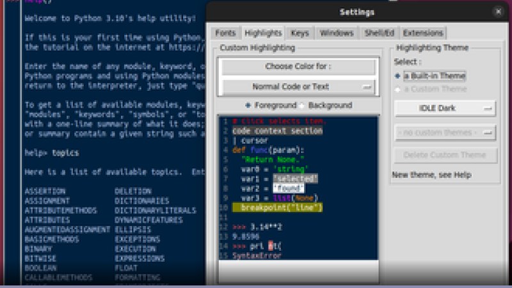Select the Foreground radio button
The image size is (512, 288).
270,105
